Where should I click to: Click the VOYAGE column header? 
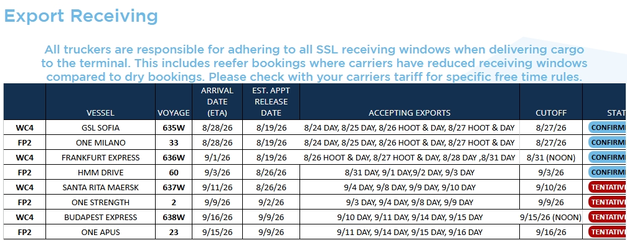coord(174,113)
